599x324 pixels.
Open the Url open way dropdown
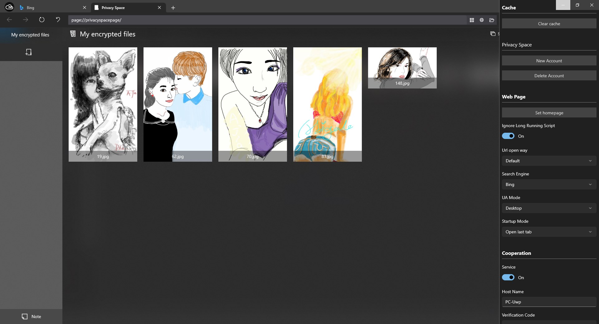(x=549, y=161)
